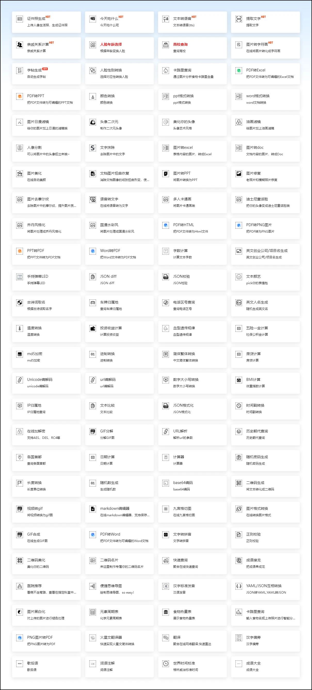Click the flag icon beside 长度转换
The image size is (312, 690).
(20, 483)
